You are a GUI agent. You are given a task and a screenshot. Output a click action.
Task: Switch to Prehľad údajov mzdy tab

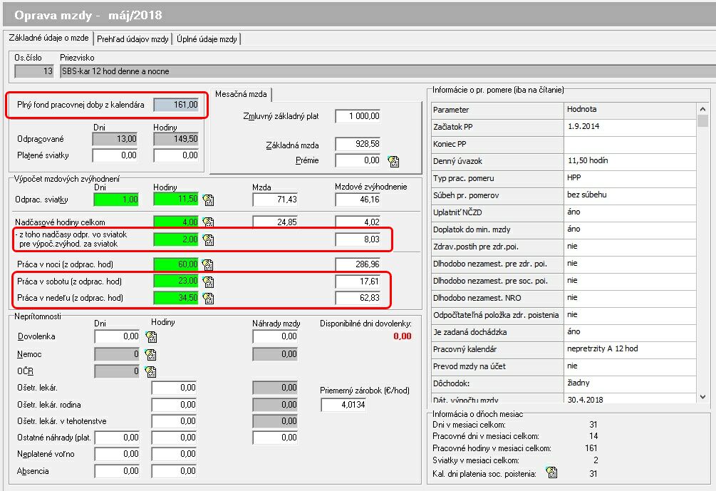coord(133,39)
